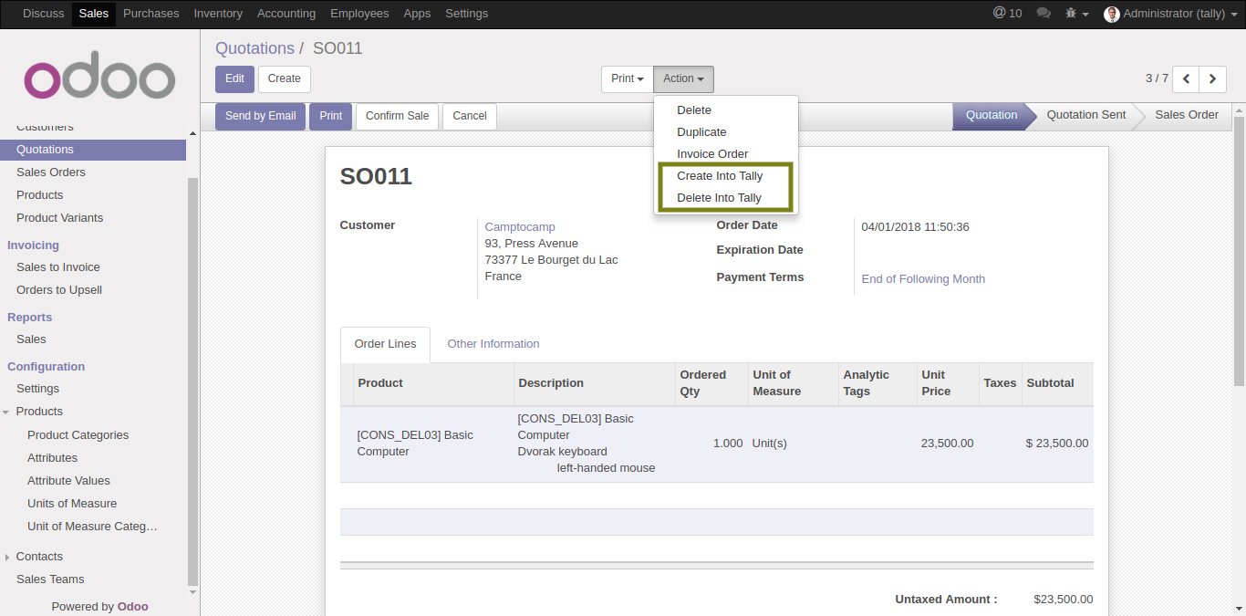This screenshot has height=616, width=1246.
Task: Switch to the Other Information tab
Action: tap(493, 344)
